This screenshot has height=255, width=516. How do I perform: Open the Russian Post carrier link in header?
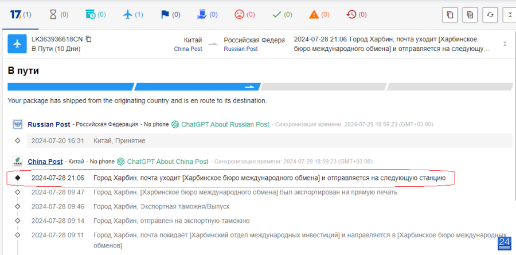pos(241,49)
